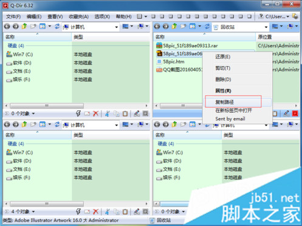
Task: Refresh the Recycle Bin pane
Action: (x=207, y=27)
